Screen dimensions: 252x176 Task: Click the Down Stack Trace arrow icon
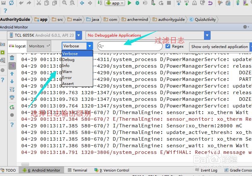12,82
